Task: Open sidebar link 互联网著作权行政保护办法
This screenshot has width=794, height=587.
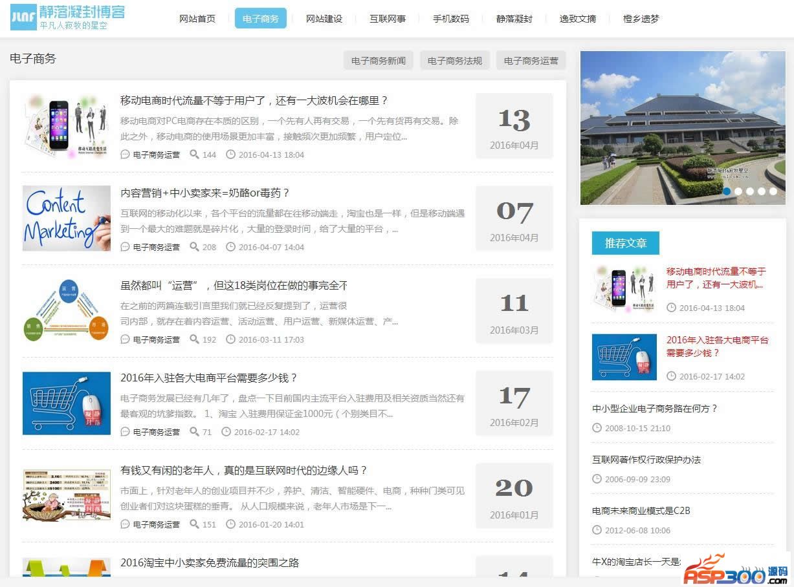Action: (646, 460)
